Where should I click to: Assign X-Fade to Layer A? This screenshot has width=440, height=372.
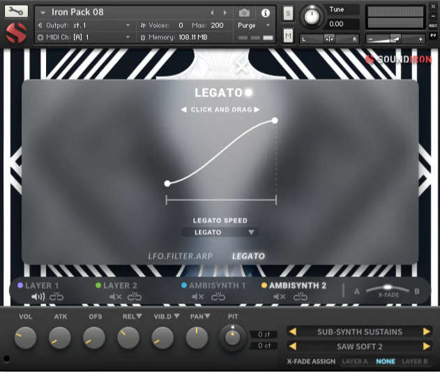point(355,362)
